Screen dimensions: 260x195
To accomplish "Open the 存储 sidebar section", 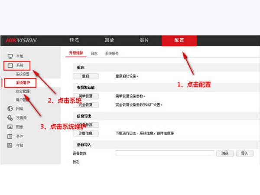I will click(19, 145).
